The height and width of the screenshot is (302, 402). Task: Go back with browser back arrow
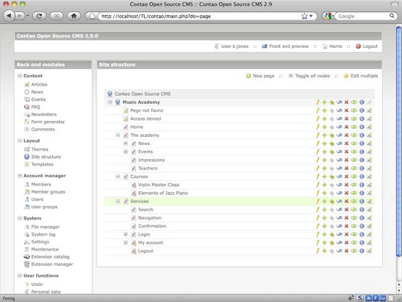click(9, 16)
